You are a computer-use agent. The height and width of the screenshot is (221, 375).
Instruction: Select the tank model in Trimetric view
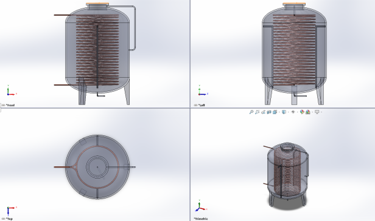pos(287,174)
